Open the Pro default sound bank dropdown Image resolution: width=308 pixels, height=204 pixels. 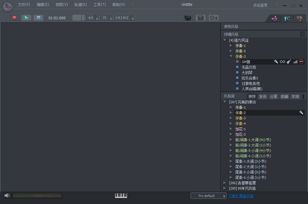pyautogui.click(x=208, y=196)
